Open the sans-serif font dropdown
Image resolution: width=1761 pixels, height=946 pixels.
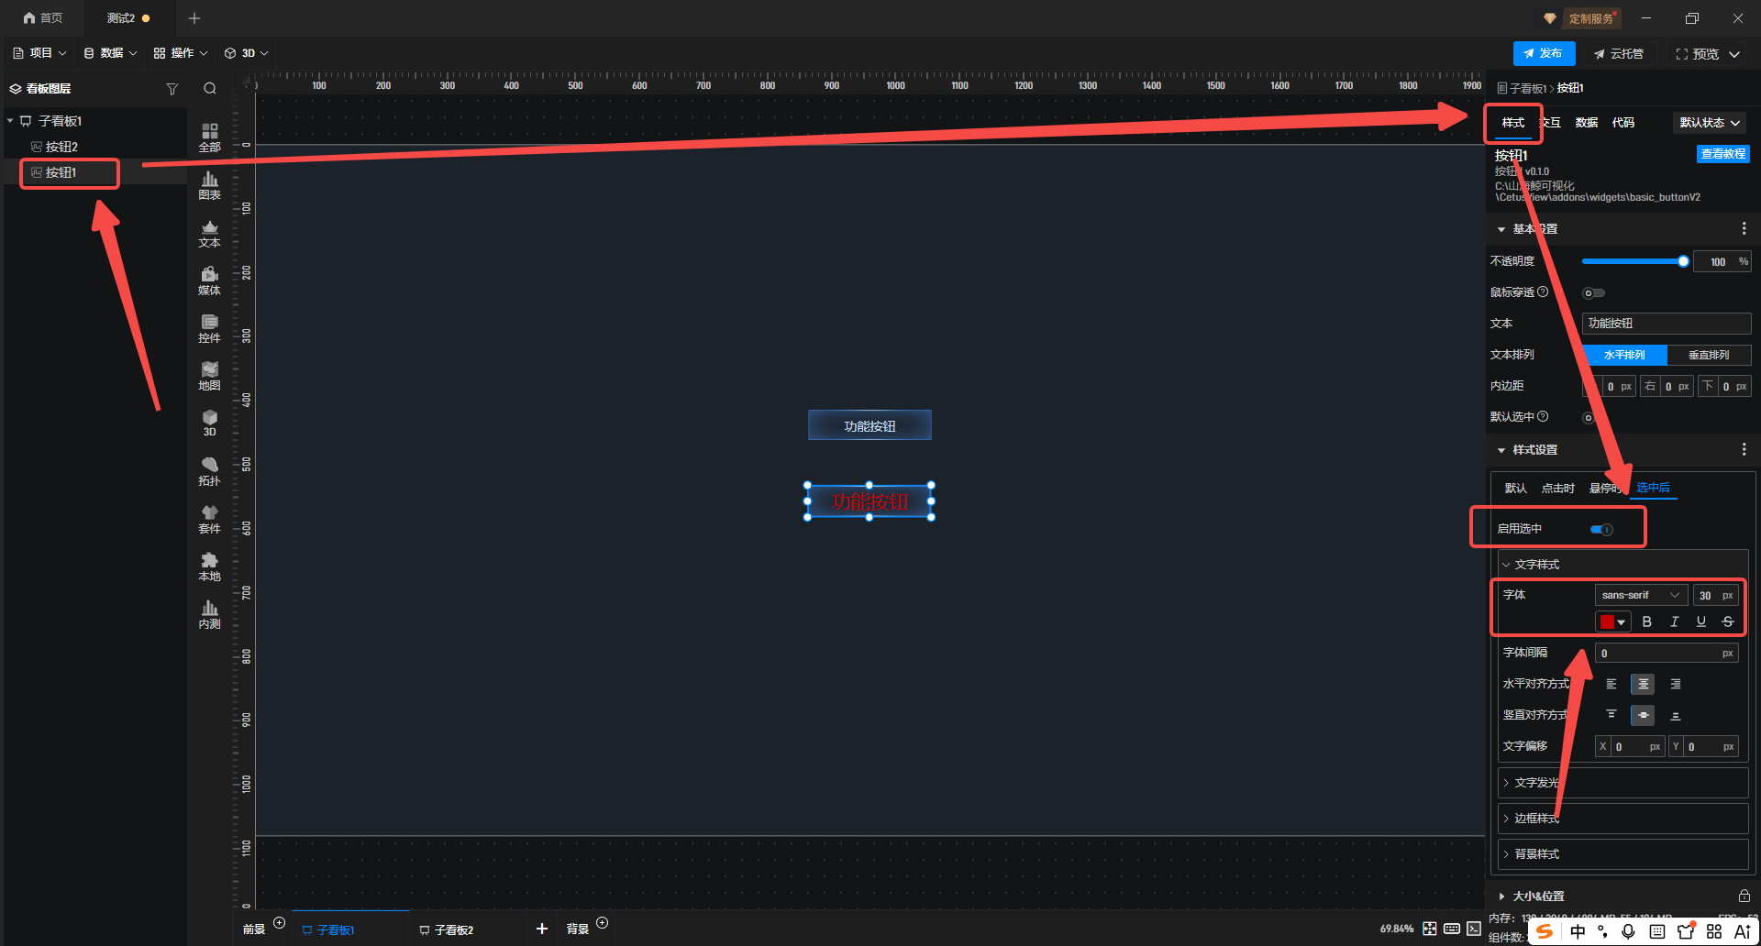(x=1640, y=595)
